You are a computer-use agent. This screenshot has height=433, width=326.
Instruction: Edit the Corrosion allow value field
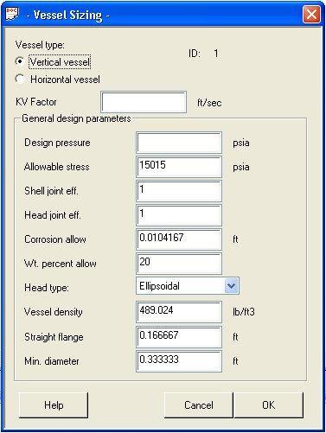(179, 239)
